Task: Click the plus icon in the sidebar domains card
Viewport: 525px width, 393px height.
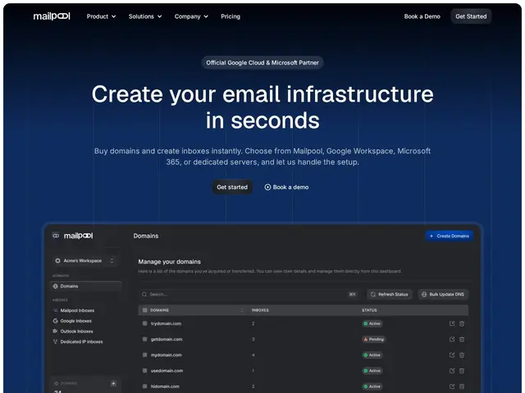Action: point(113,383)
